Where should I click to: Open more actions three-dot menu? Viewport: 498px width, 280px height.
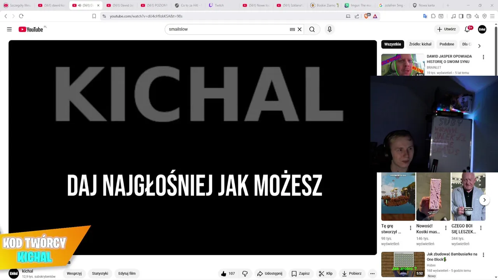372,273
